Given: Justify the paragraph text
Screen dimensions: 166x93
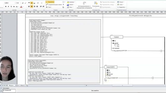Looking at the screenshot, I should tap(37, 6).
